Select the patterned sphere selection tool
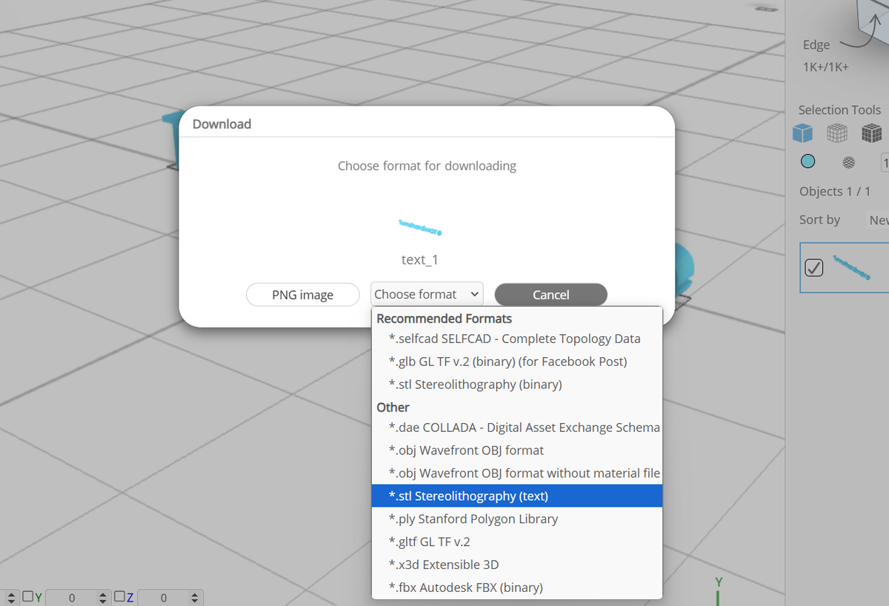This screenshot has height=606, width=889. point(848,162)
